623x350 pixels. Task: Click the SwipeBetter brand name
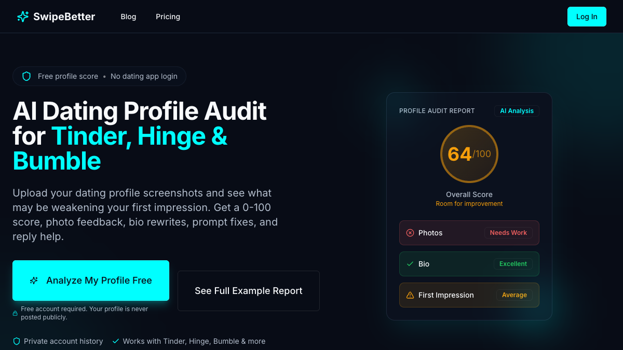(64, 17)
